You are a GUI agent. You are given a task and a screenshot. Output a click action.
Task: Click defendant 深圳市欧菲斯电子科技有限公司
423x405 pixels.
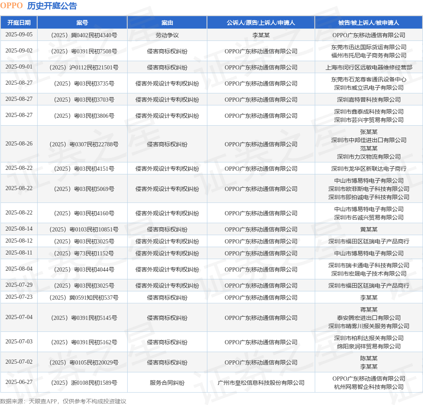click(369, 189)
